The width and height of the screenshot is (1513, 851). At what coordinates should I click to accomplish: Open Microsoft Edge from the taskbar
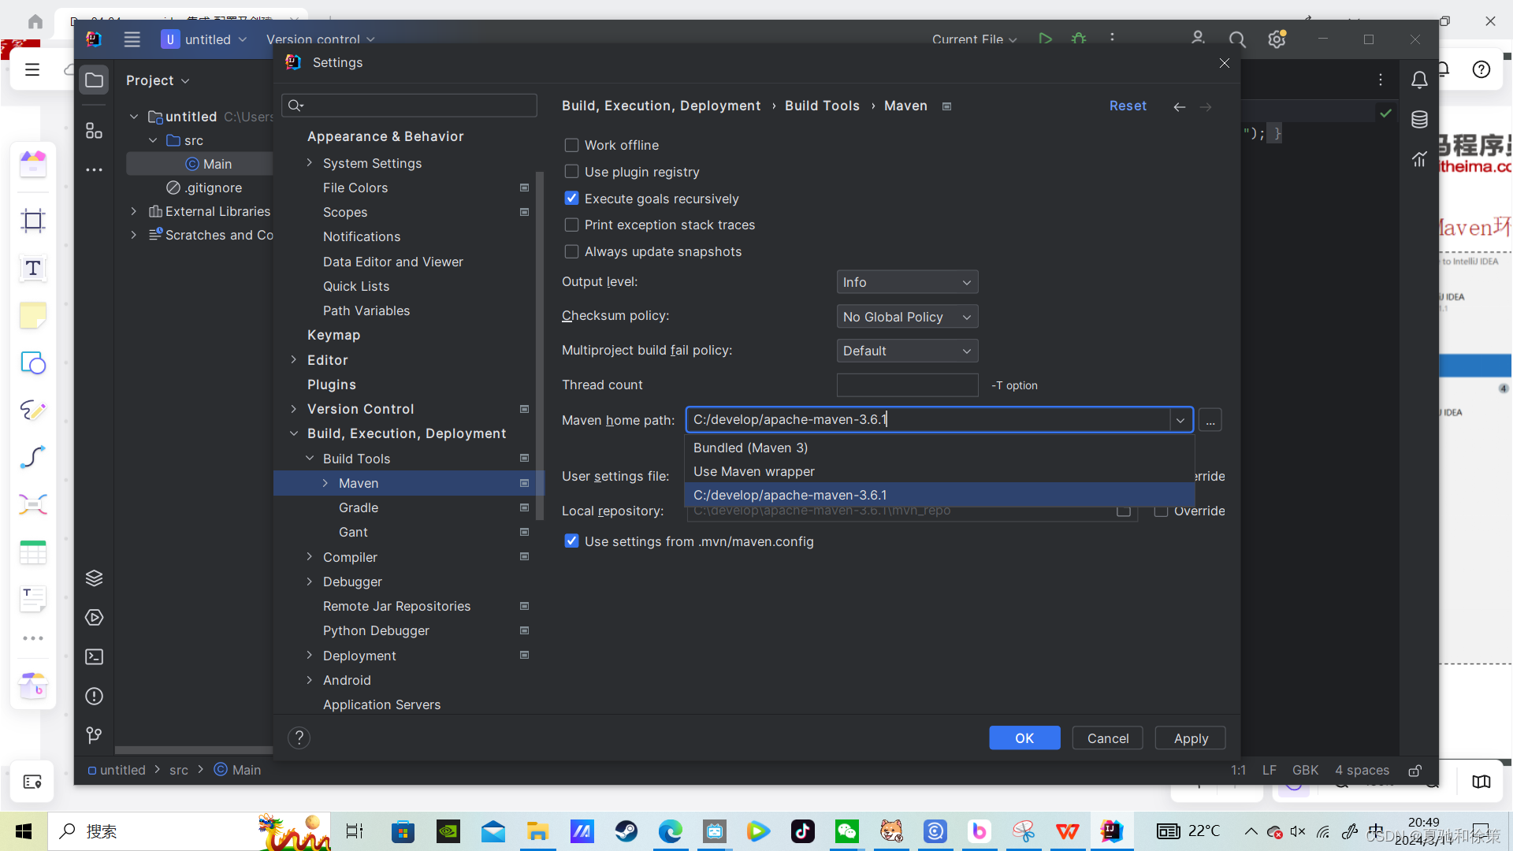click(x=671, y=831)
